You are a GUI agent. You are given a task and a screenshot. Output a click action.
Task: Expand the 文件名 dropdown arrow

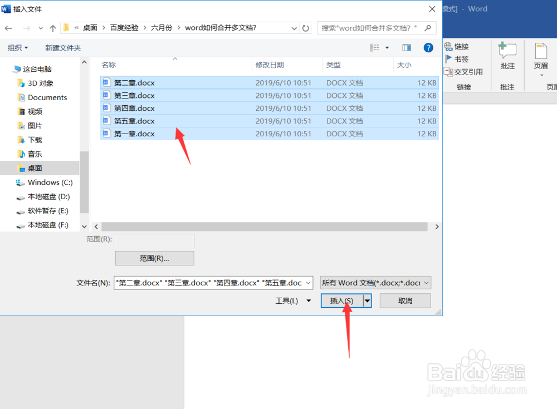coord(309,283)
